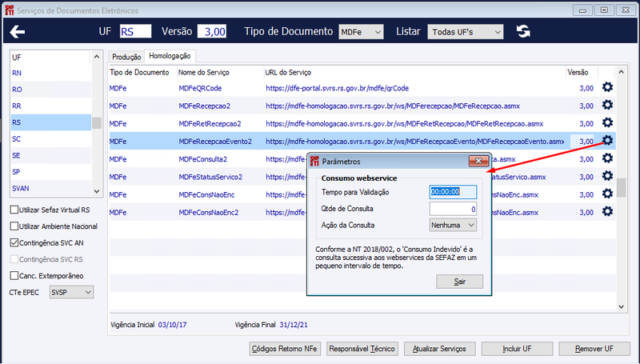Image resolution: width=640 pixels, height=364 pixels.
Task: Click Atualizar Serviços button
Action: [x=439, y=349]
